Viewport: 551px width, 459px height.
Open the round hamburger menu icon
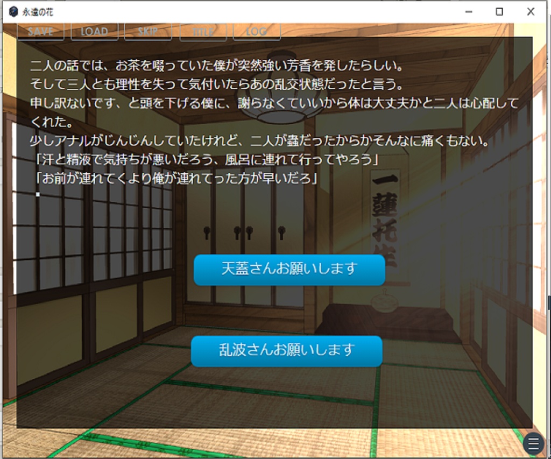533,443
